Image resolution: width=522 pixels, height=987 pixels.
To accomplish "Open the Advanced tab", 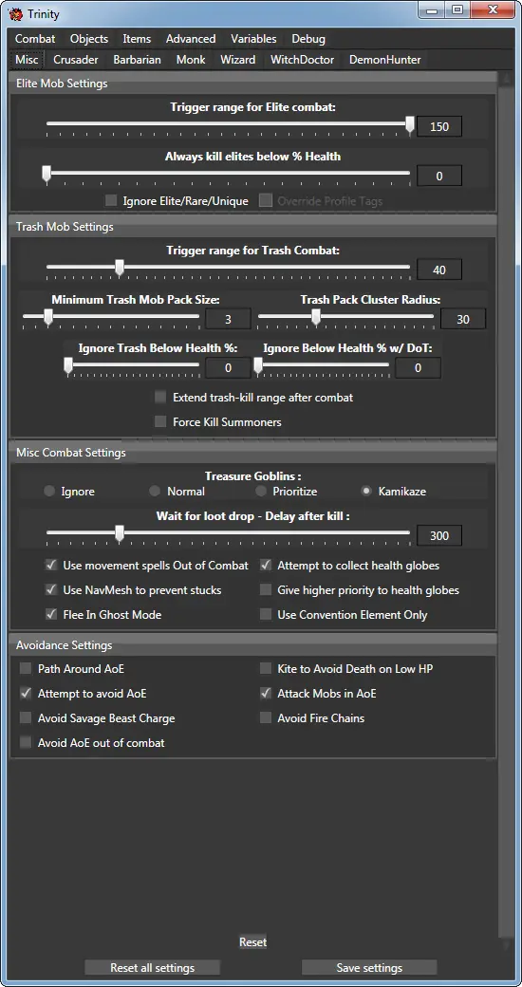I will pos(191,38).
